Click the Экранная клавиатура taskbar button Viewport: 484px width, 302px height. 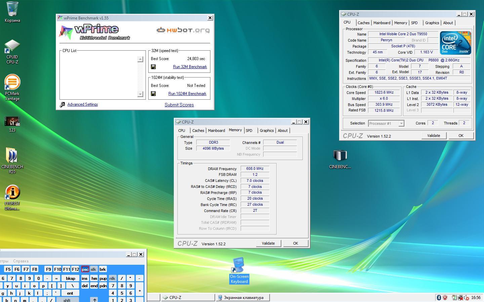click(243, 297)
